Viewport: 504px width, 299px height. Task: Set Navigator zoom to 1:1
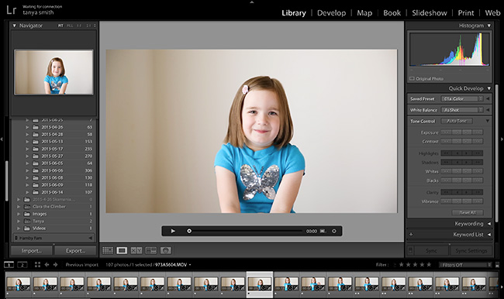[x=79, y=26]
